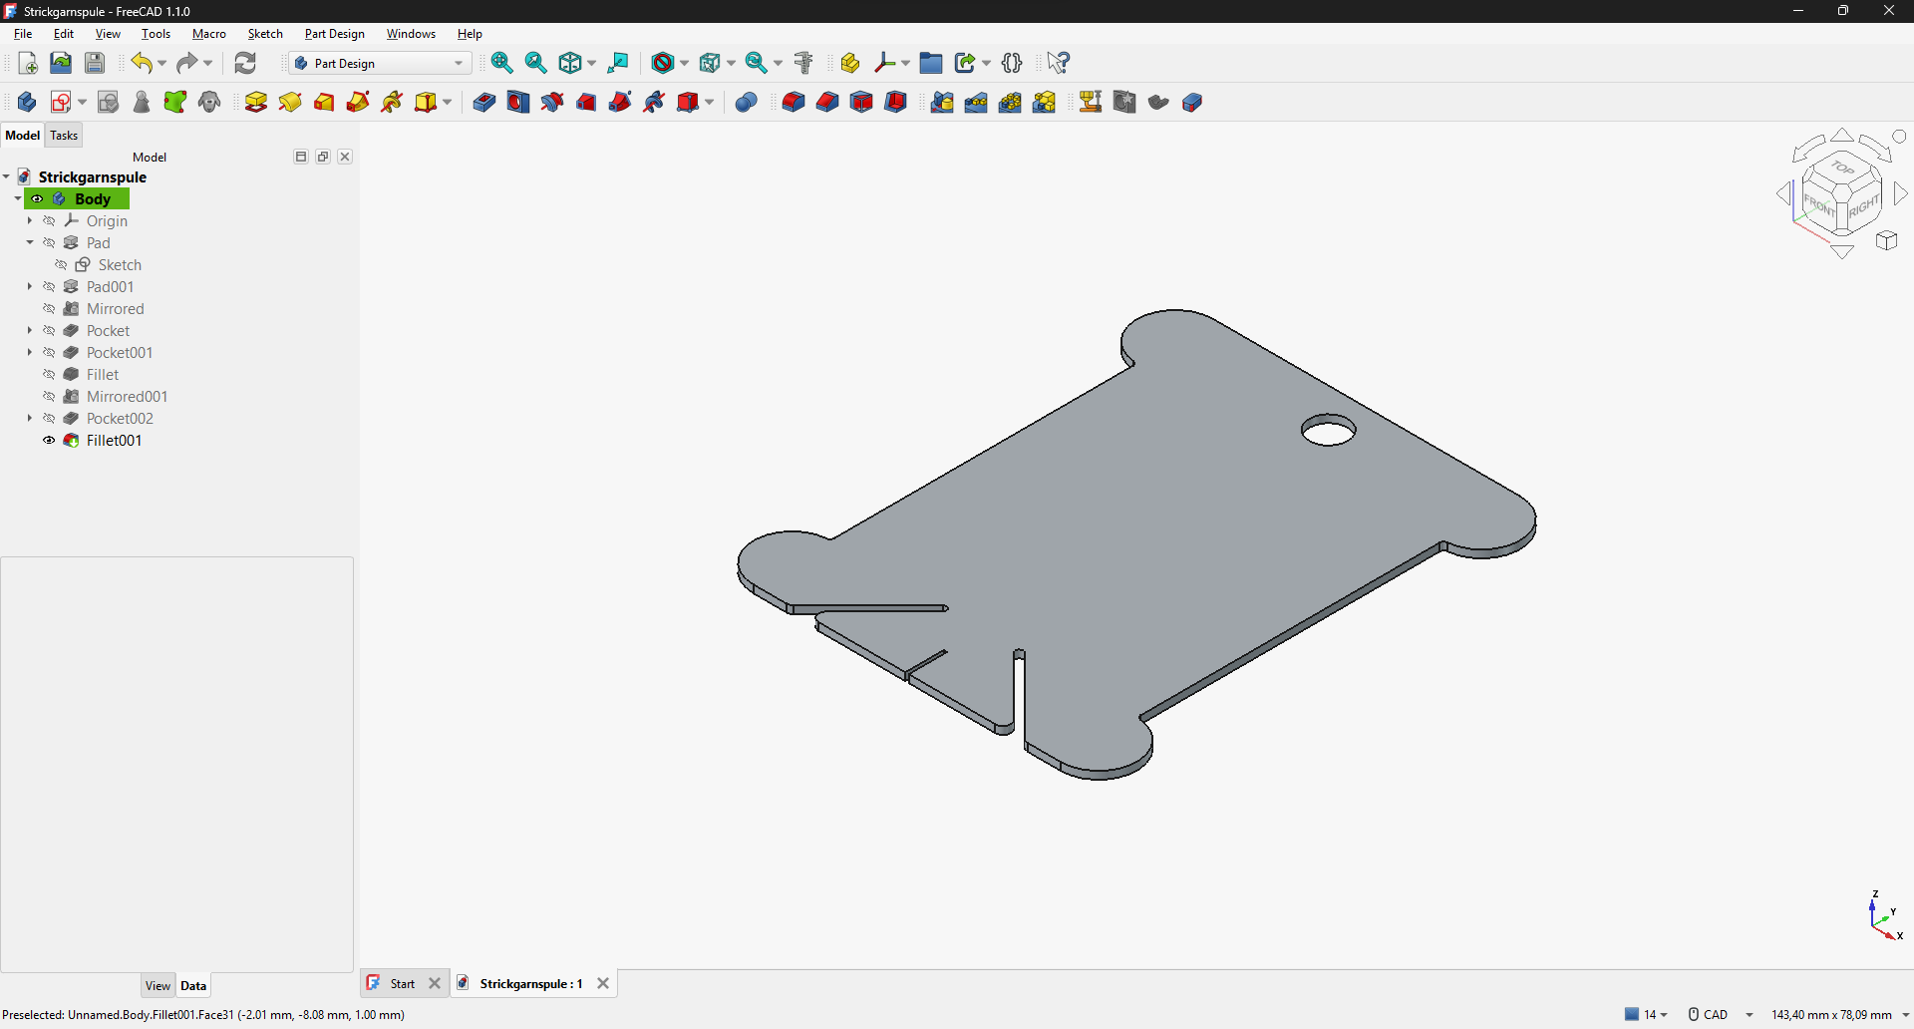Screen dimensions: 1914x1029
Task: Toggle visibility eye of Fillet001
Action: (49, 441)
